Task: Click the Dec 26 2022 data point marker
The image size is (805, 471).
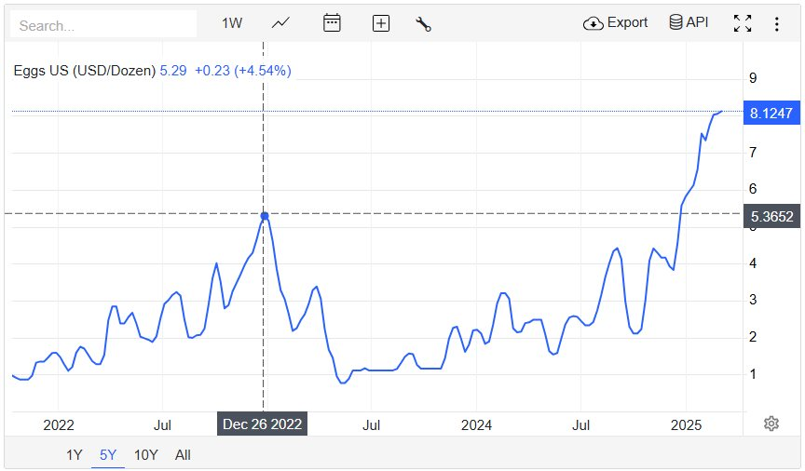Action: pyautogui.click(x=265, y=216)
